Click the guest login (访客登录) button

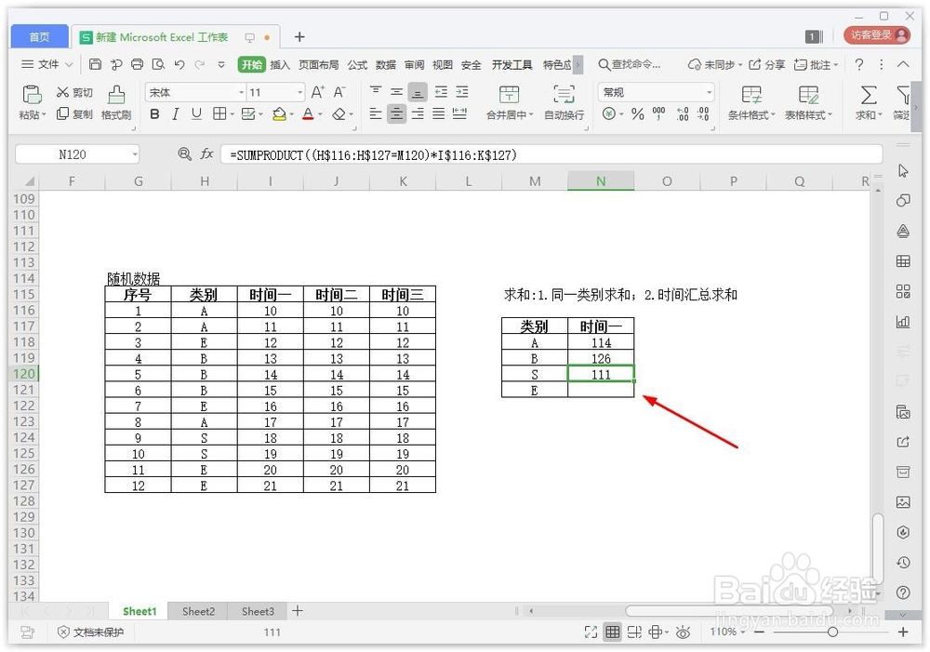[877, 35]
